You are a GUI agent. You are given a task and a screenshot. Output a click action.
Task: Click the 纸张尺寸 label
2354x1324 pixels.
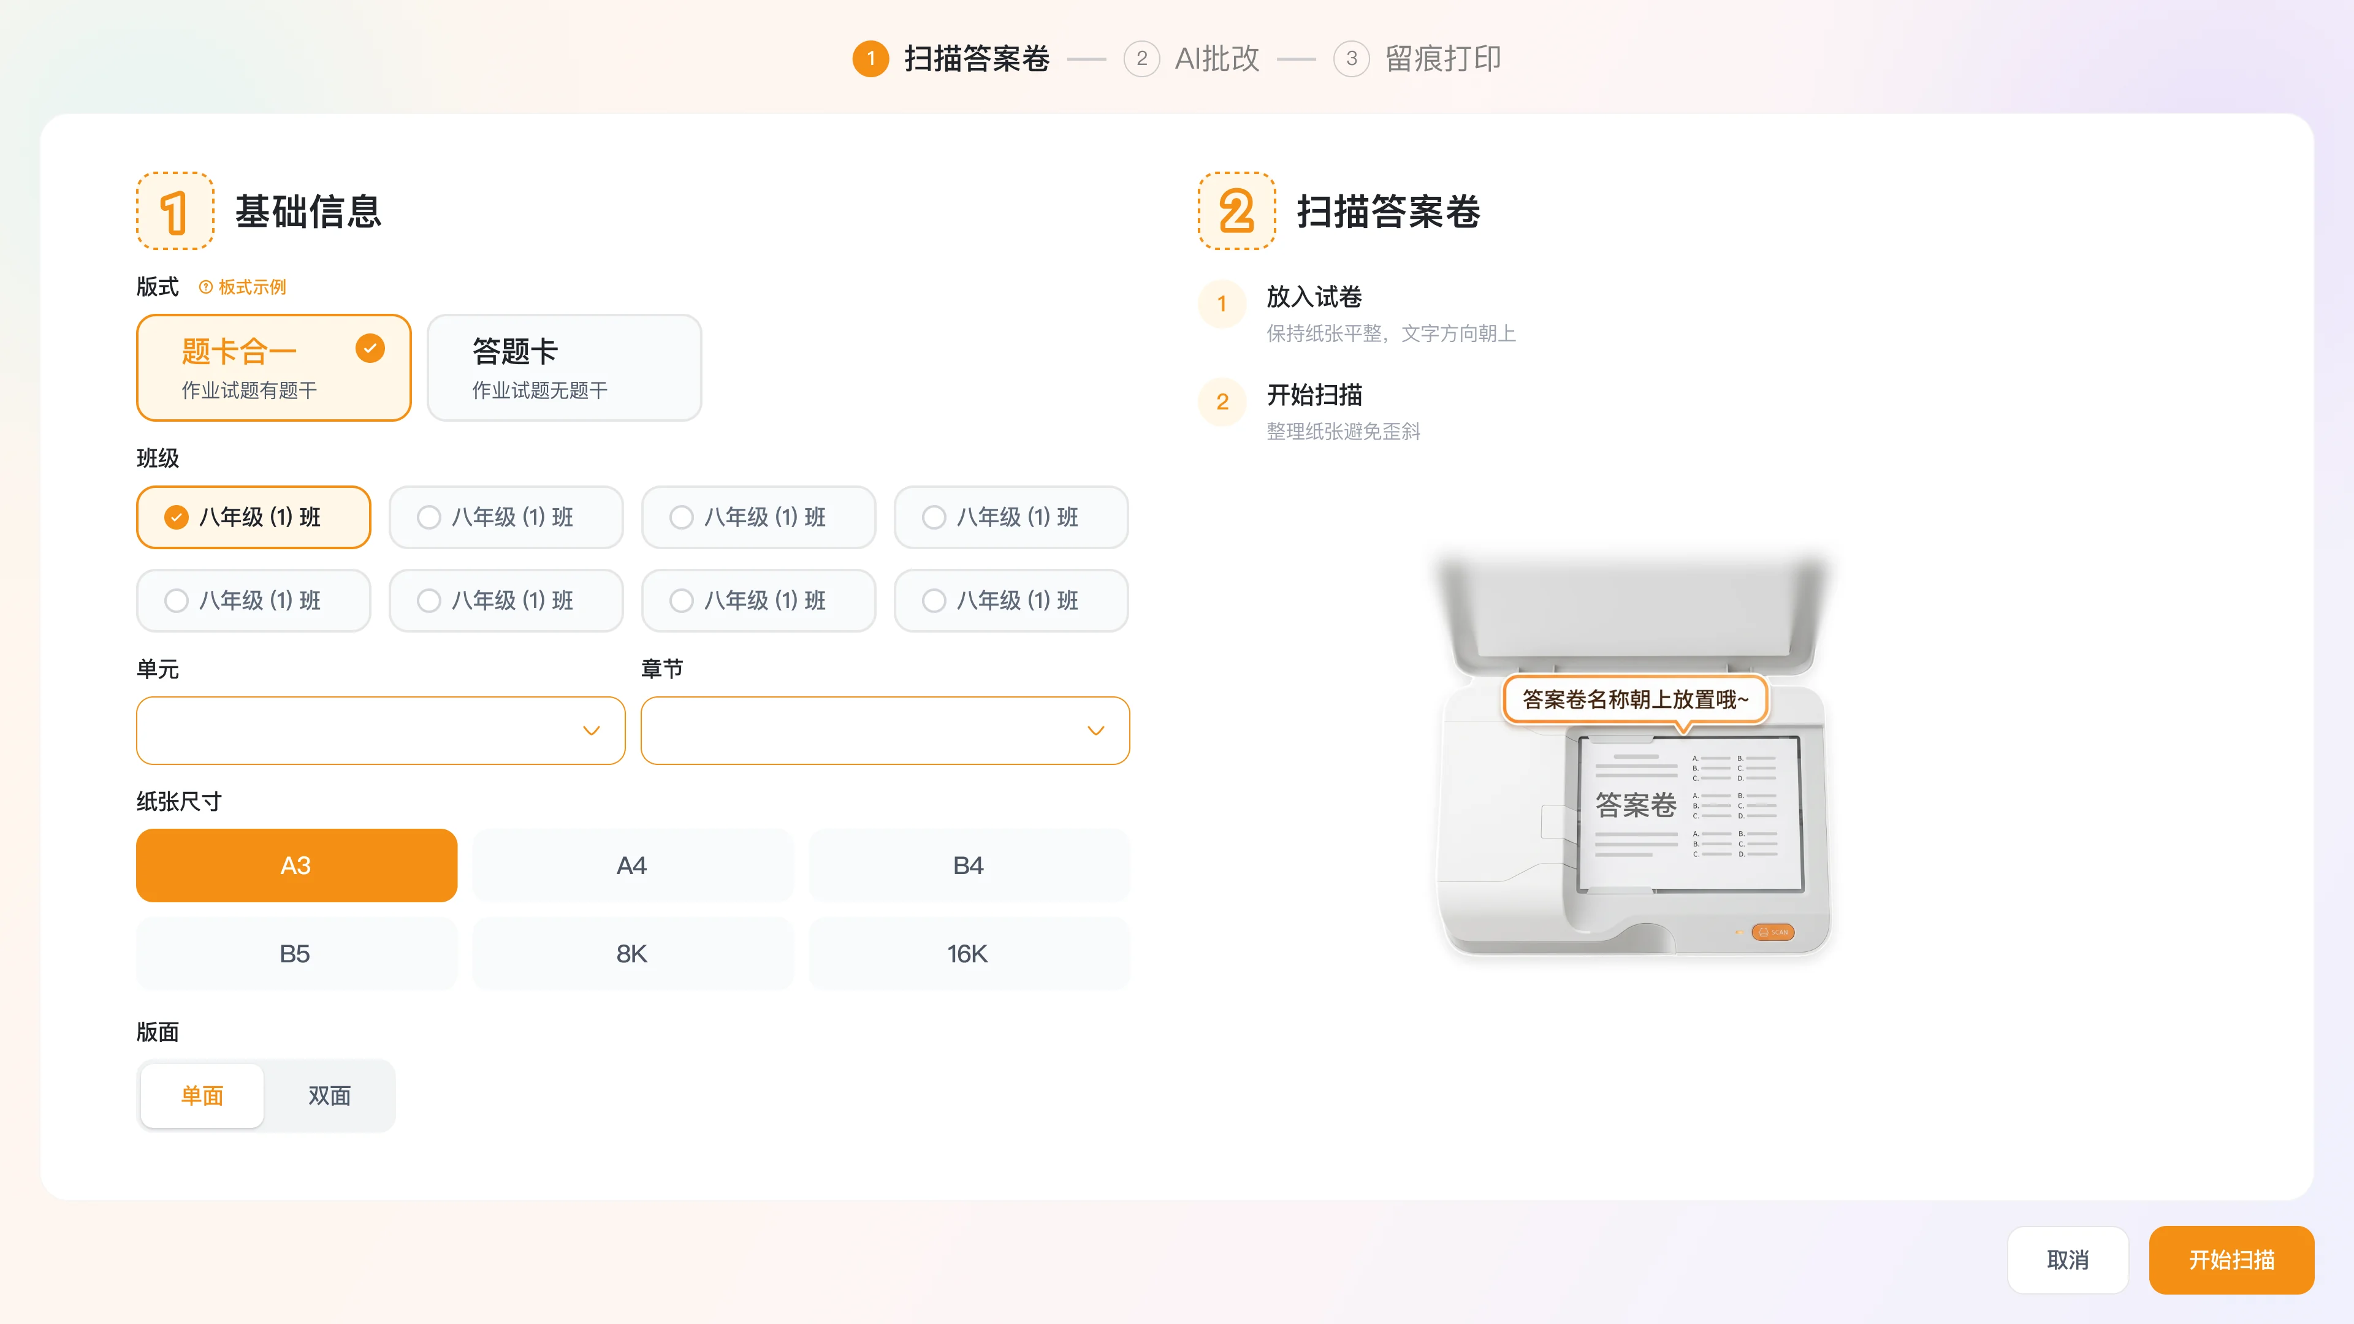click(179, 801)
